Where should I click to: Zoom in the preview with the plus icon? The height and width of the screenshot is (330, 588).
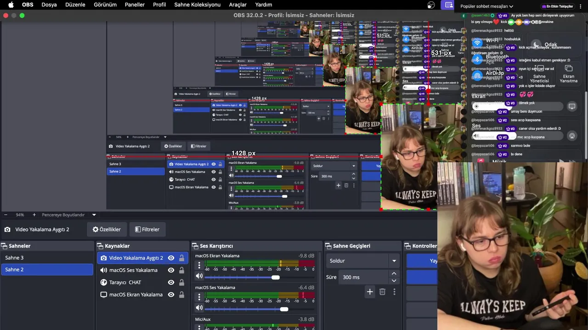pos(34,214)
